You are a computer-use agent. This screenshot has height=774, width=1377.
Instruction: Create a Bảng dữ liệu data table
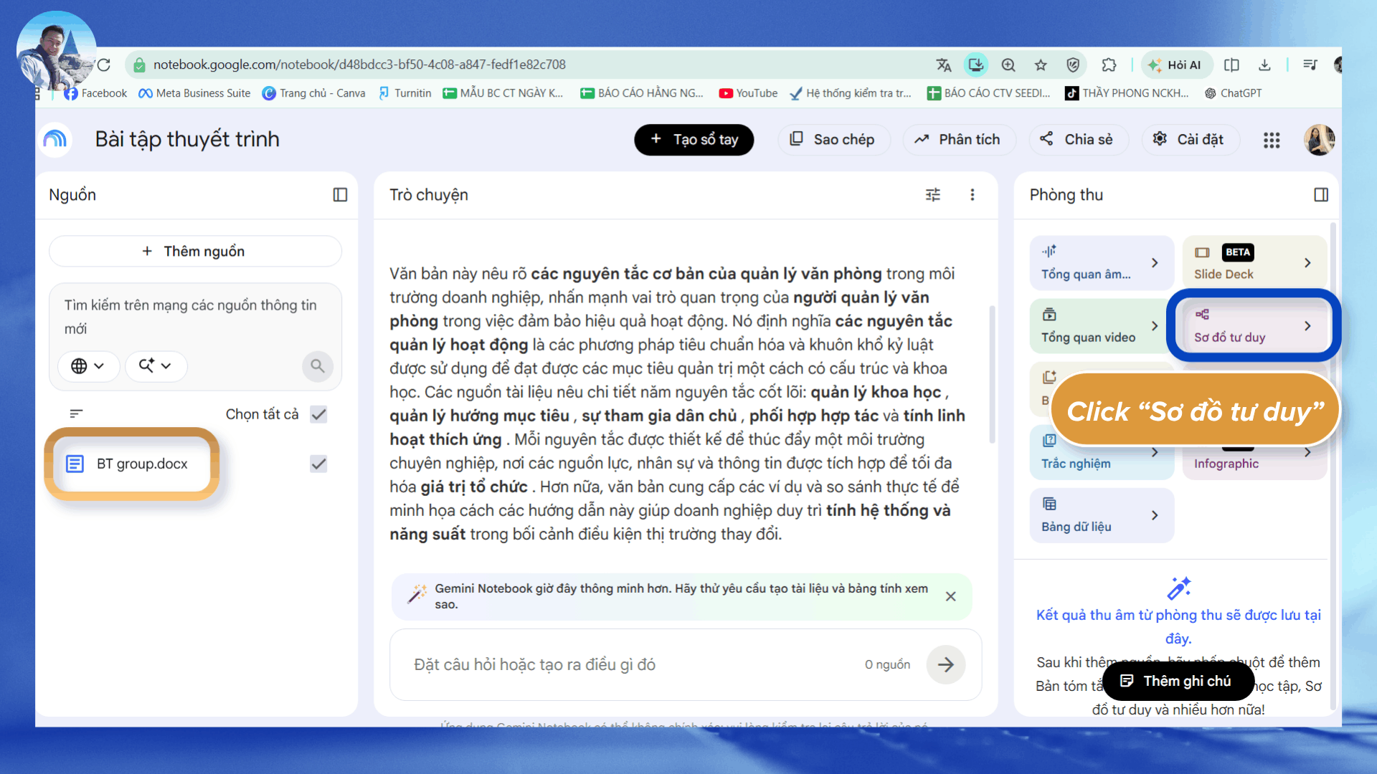pos(1102,515)
